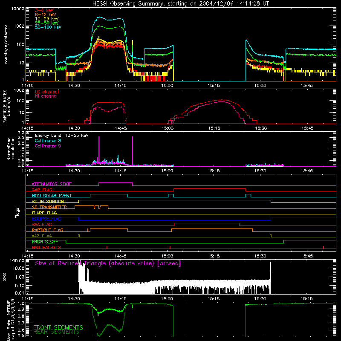Click the 15:45 tick under SAS plot
Image resolution: width=341 pixels, height=341 pixels.
coord(306,299)
